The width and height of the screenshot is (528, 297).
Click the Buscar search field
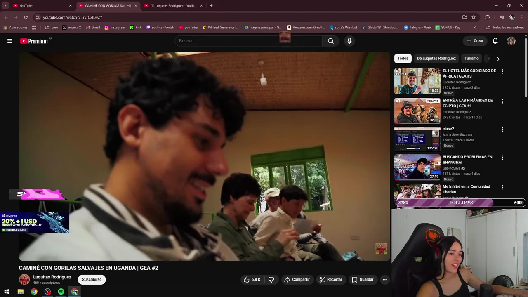point(248,41)
